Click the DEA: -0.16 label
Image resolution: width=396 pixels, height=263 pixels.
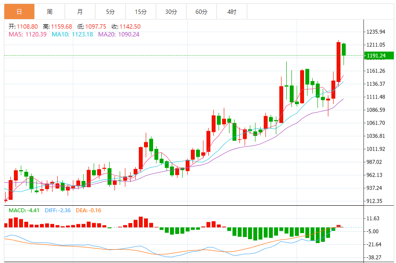(x=88, y=210)
